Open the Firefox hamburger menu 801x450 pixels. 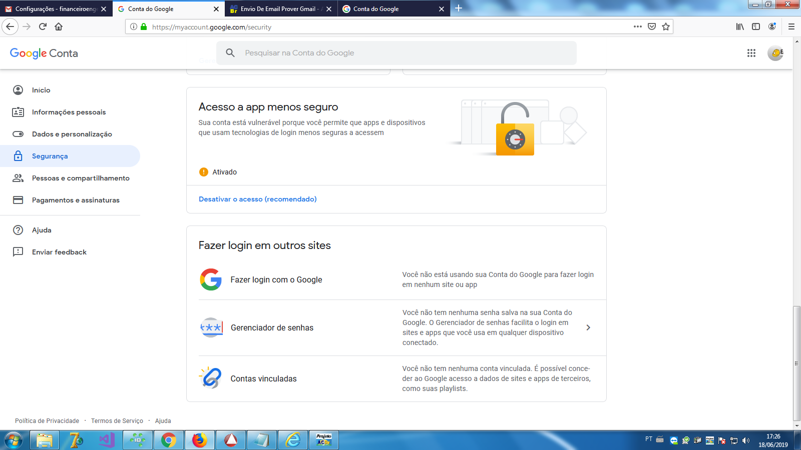coord(791,26)
